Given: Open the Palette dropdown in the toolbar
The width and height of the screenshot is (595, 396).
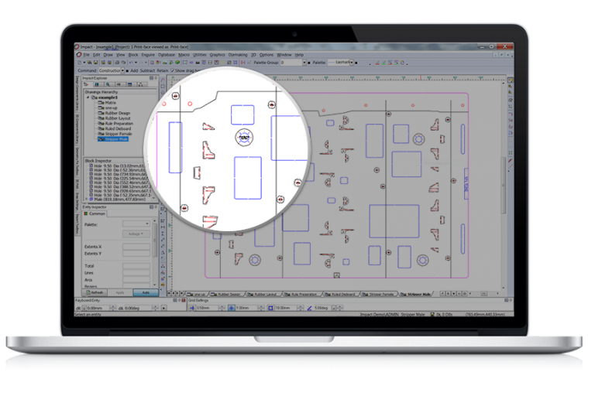Looking at the screenshot, I should click(352, 62).
